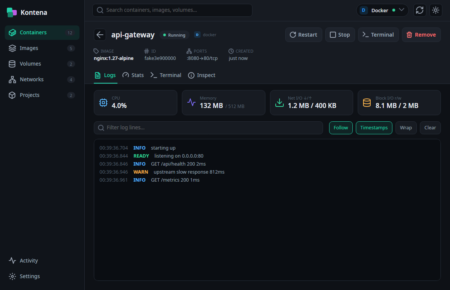Click log line 'GET /api/health 200 2ms'
Image resolution: width=450 pixels, height=290 pixels.
178,164
